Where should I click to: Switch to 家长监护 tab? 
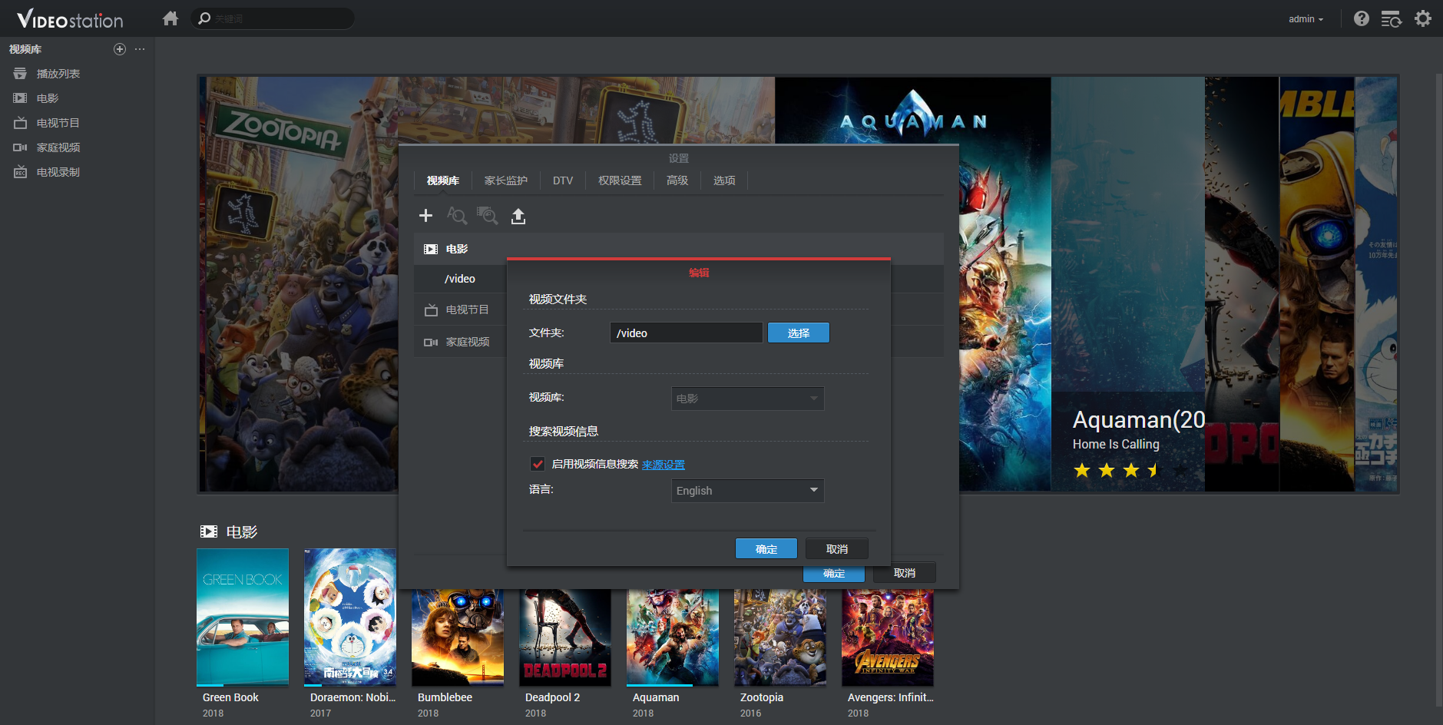click(506, 180)
